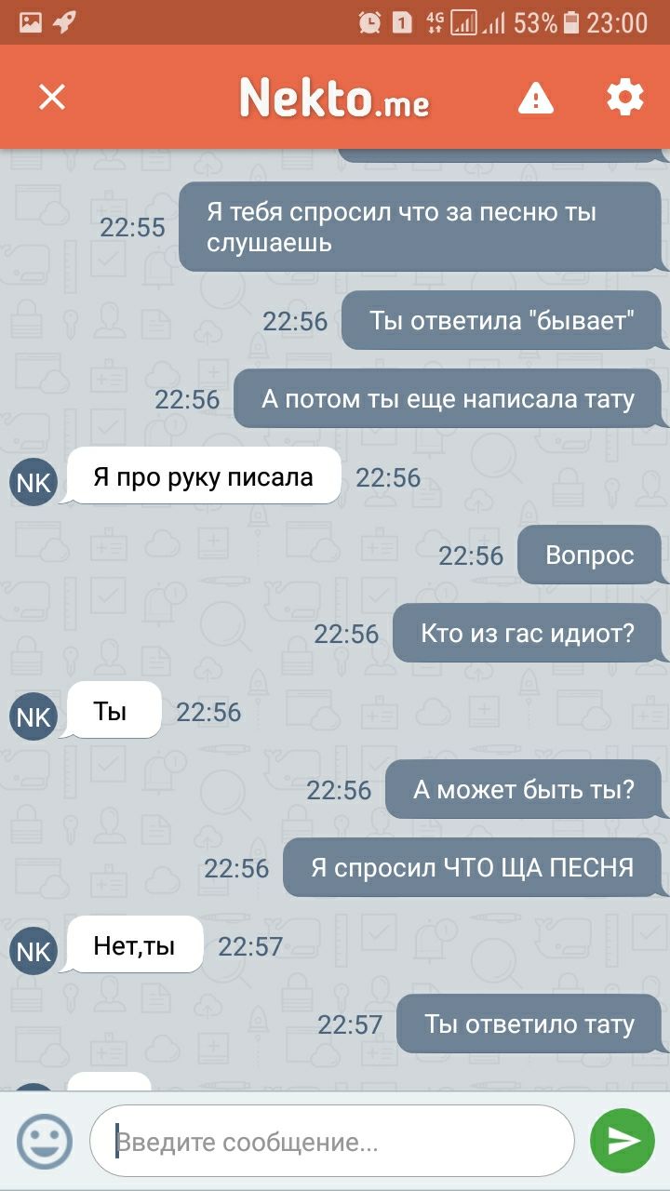Select the "А может быть ты?" bubble

coord(523,790)
